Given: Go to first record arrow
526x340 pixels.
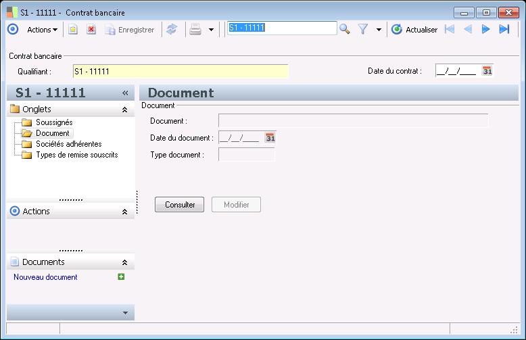Looking at the screenshot, I should coord(450,29).
